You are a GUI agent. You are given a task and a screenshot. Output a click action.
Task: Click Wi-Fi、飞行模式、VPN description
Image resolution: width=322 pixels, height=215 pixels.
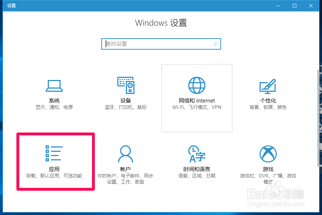[x=197, y=107]
